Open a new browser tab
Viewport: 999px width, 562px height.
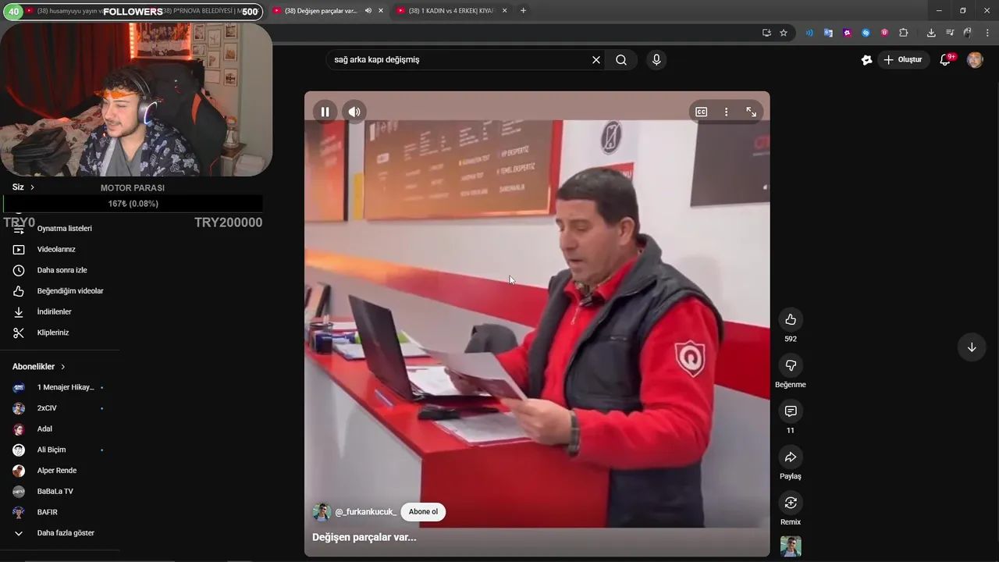coord(523,11)
